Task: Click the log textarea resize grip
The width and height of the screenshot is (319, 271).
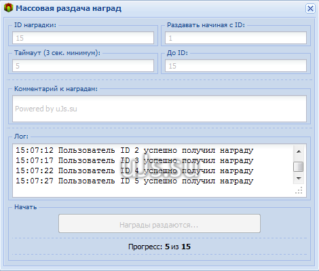Action: pos(299,191)
